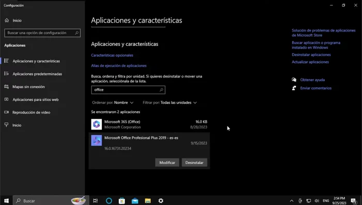
Task: Click the ENG language indicator
Action: click(326, 201)
